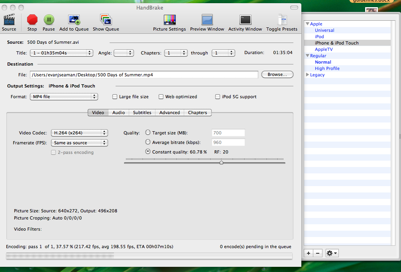The image size is (401, 272).
Task: Open the Angle dropdown
Action: pyautogui.click(x=124, y=53)
